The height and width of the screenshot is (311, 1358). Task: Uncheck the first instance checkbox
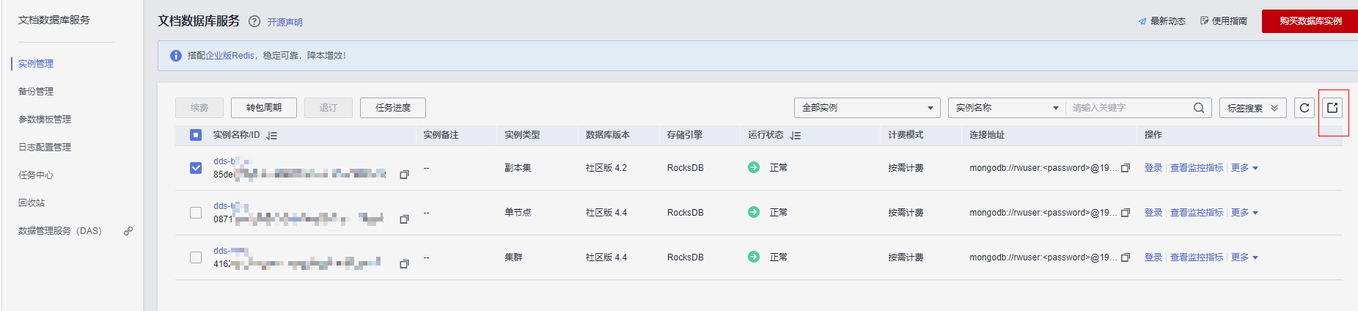pyautogui.click(x=196, y=168)
